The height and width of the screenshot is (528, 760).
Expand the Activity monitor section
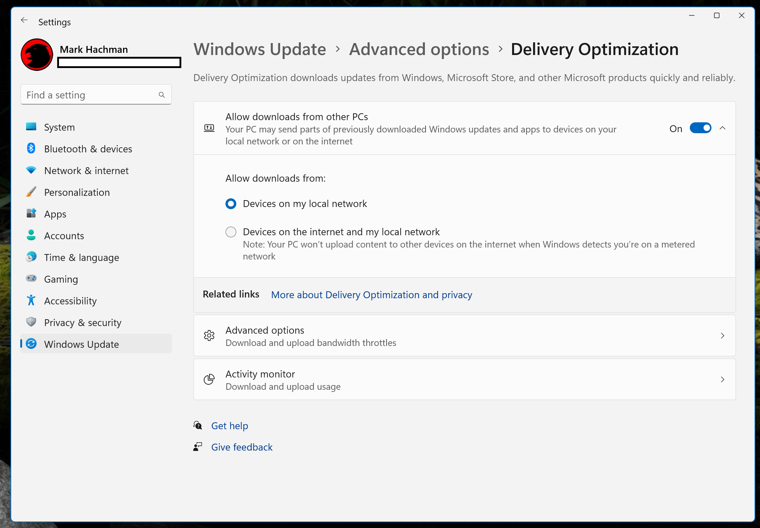pos(465,380)
